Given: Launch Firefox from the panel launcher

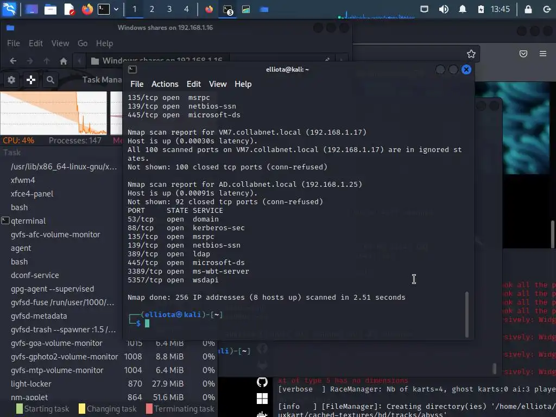Looking at the screenshot, I should pos(87,9).
